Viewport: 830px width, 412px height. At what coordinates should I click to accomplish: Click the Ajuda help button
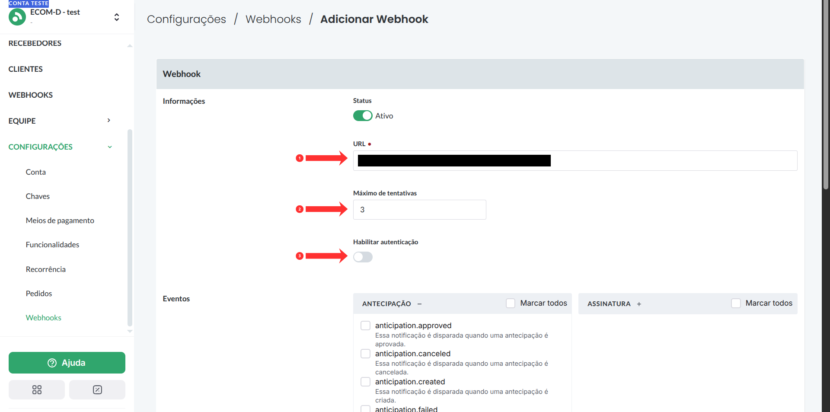point(67,363)
